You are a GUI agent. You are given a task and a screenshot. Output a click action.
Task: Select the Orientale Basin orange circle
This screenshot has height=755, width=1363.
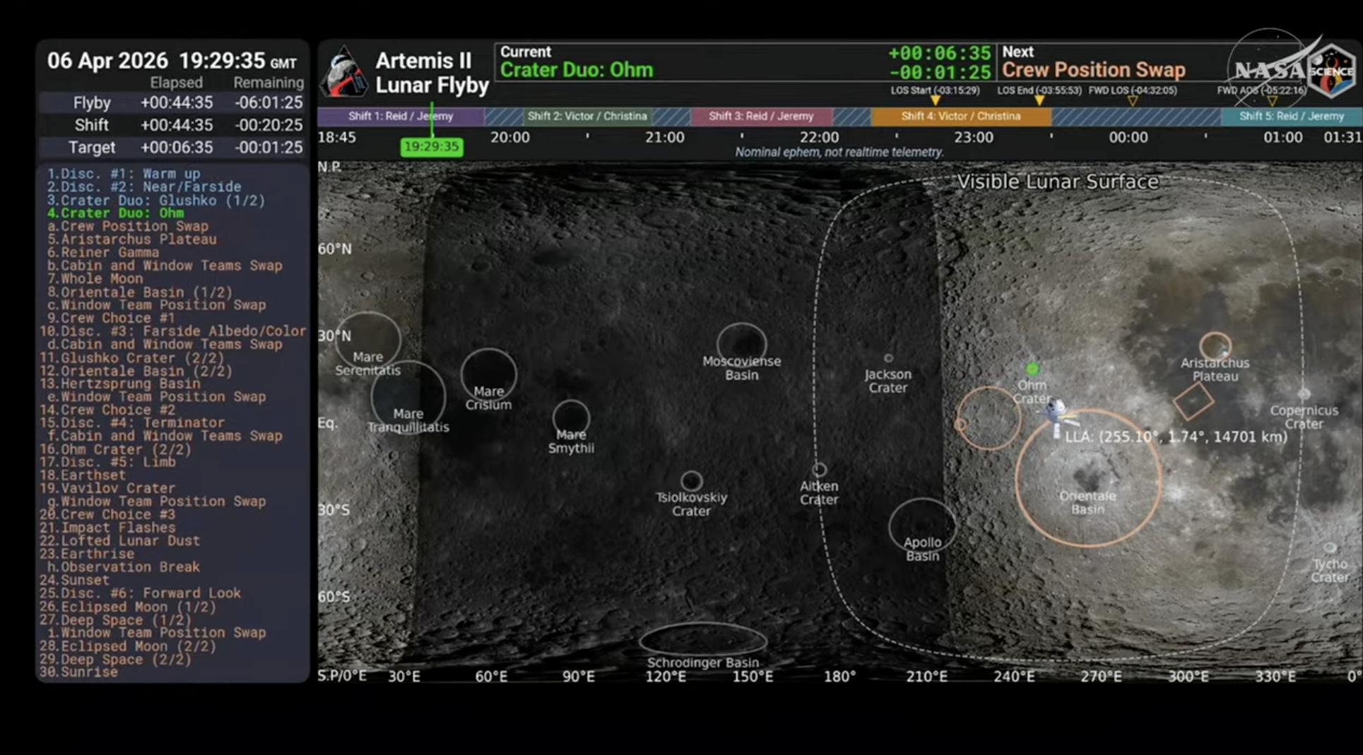1087,478
